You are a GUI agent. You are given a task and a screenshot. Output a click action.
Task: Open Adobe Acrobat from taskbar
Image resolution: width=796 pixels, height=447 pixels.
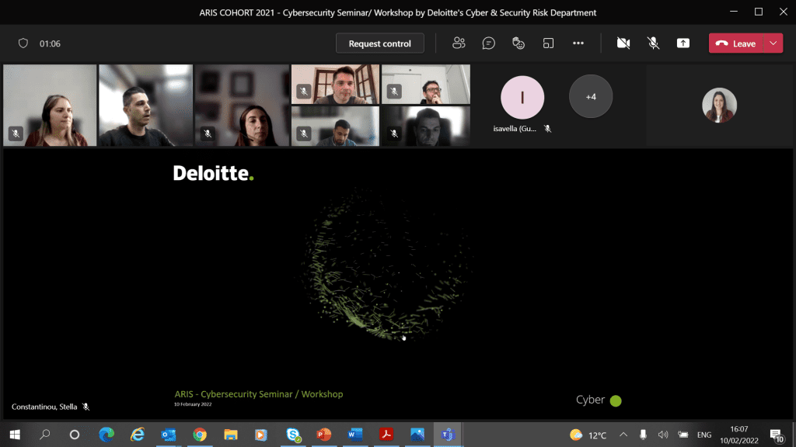point(386,435)
